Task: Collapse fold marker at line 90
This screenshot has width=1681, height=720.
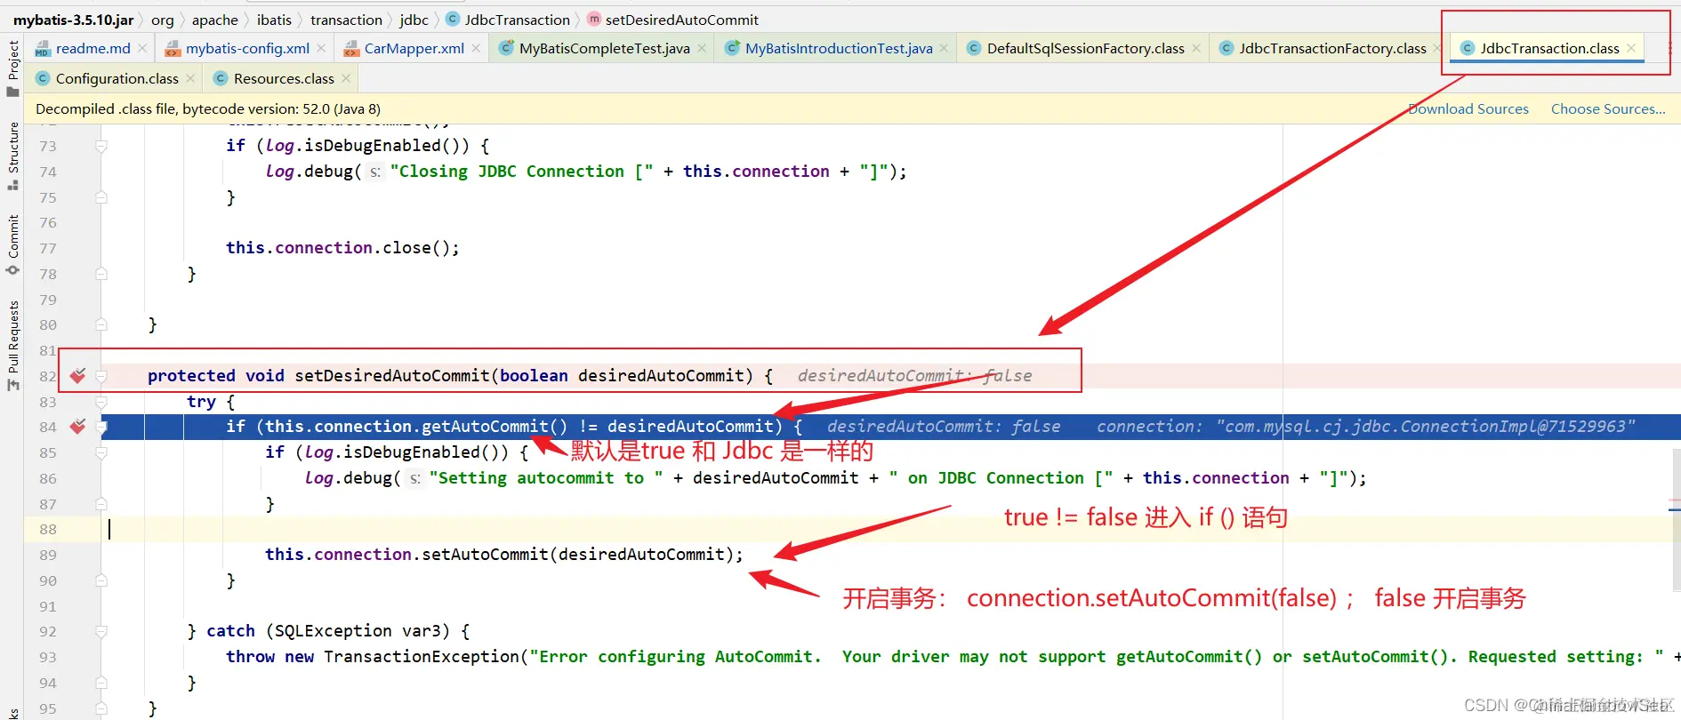Action: [101, 580]
